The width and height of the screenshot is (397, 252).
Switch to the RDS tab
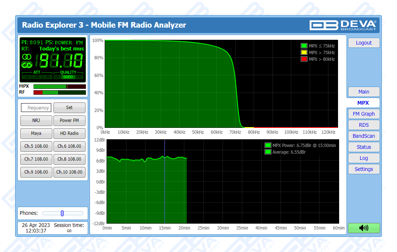tap(363, 125)
